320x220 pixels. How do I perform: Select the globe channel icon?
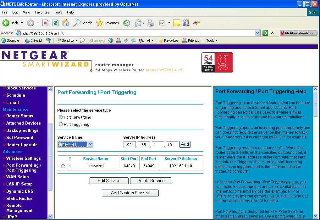pyautogui.click(x=111, y=40)
